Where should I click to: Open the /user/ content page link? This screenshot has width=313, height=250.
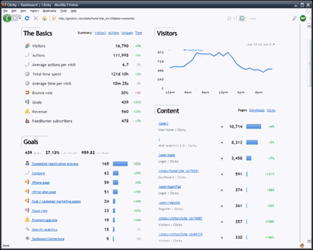tap(163, 123)
